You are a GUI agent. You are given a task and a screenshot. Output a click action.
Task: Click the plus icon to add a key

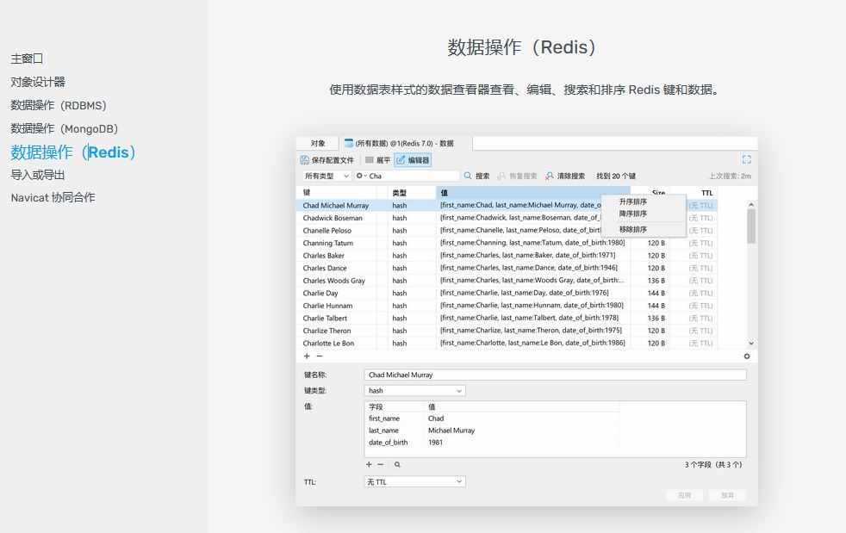click(307, 356)
